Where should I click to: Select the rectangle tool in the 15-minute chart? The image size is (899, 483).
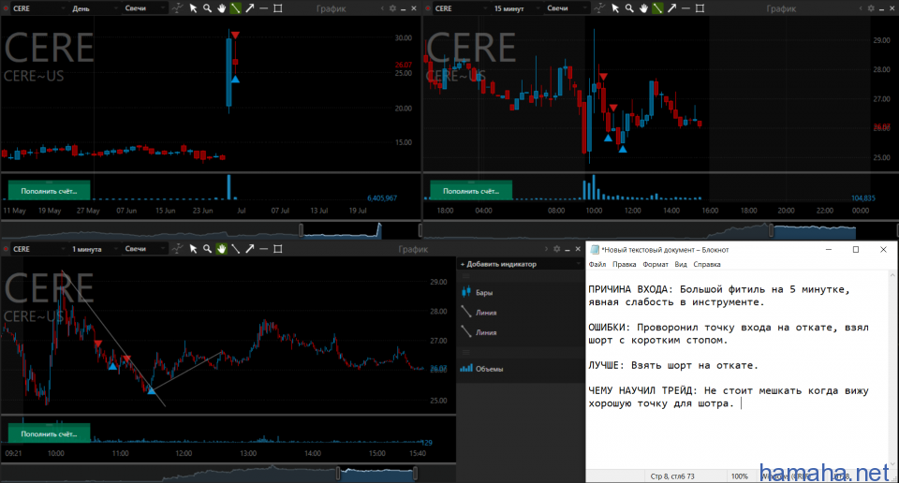[x=700, y=8]
